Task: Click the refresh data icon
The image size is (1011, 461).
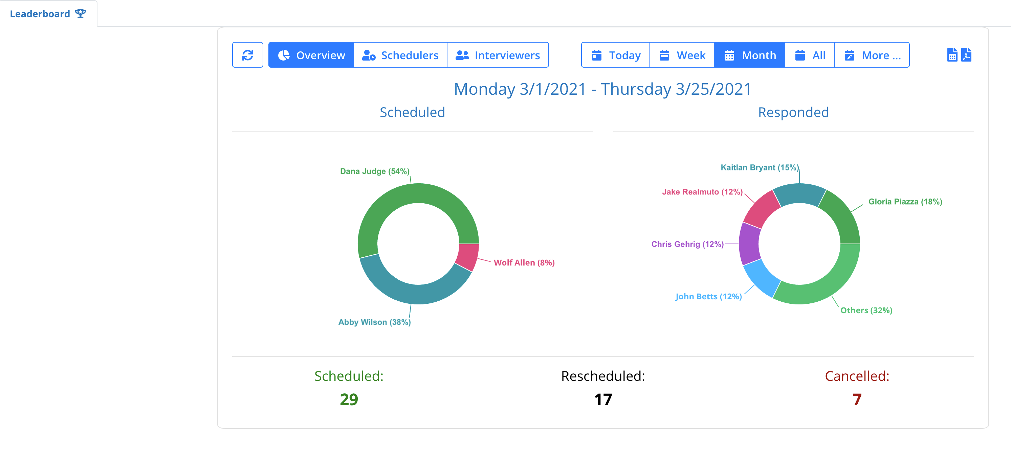Action: (248, 55)
